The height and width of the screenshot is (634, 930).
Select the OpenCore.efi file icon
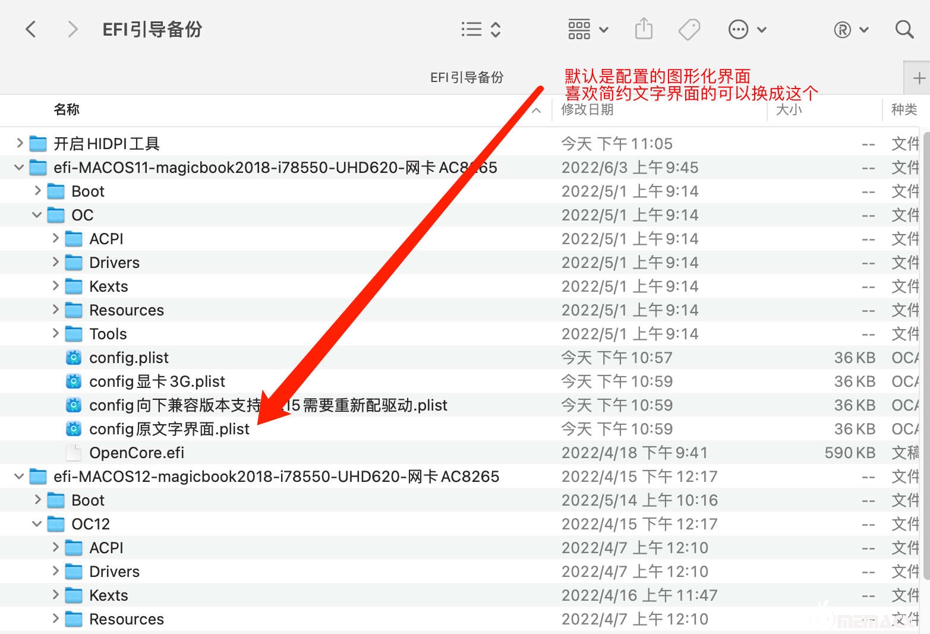coord(74,453)
